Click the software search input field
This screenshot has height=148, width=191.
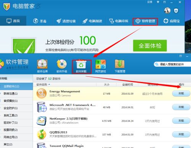[173, 64]
